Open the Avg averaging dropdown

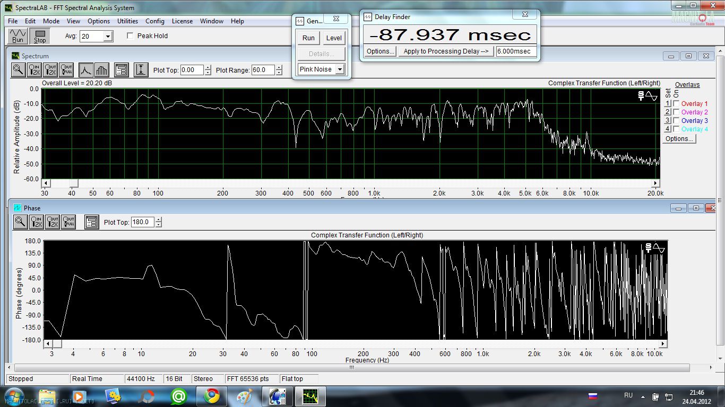pyautogui.click(x=108, y=37)
